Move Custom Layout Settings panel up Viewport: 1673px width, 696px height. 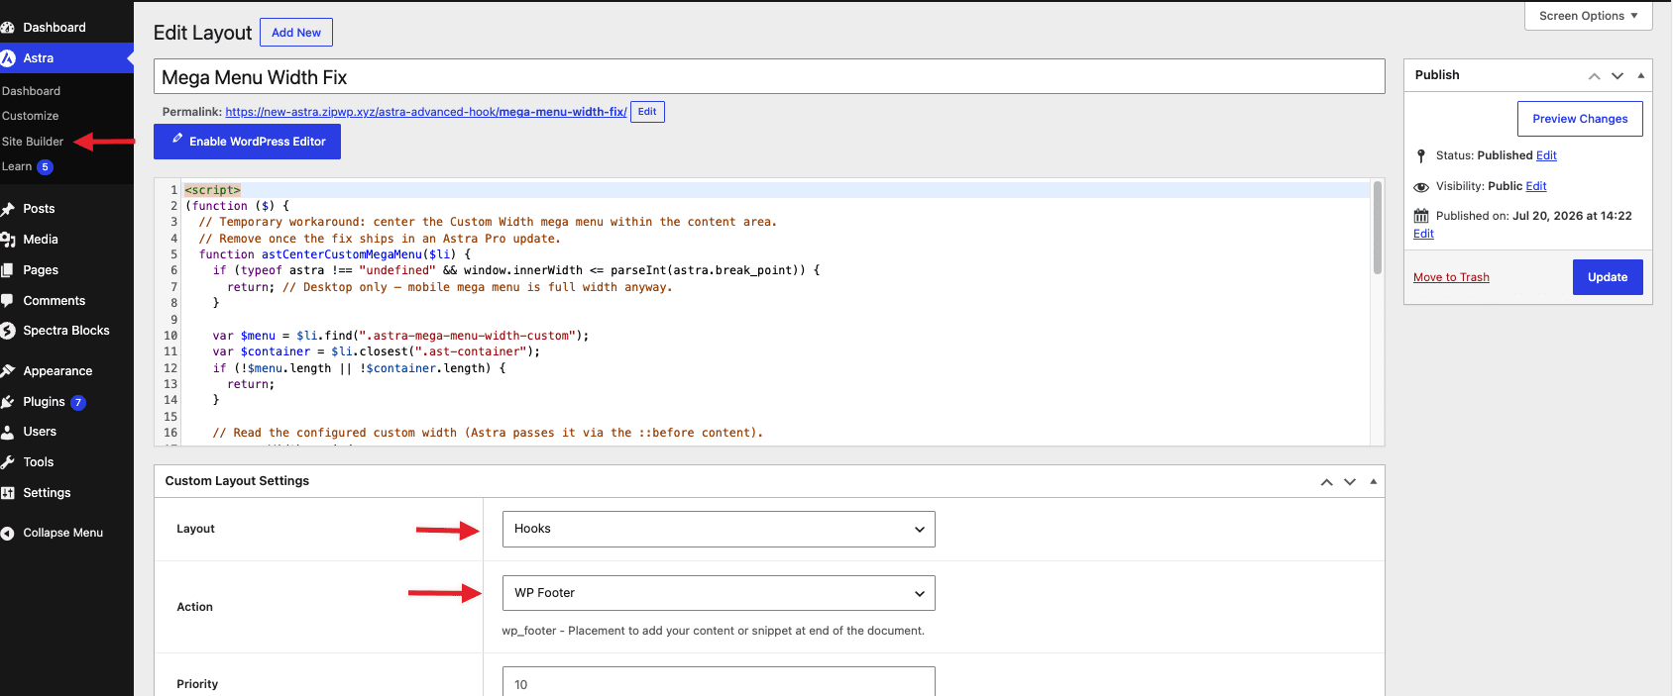pos(1326,481)
